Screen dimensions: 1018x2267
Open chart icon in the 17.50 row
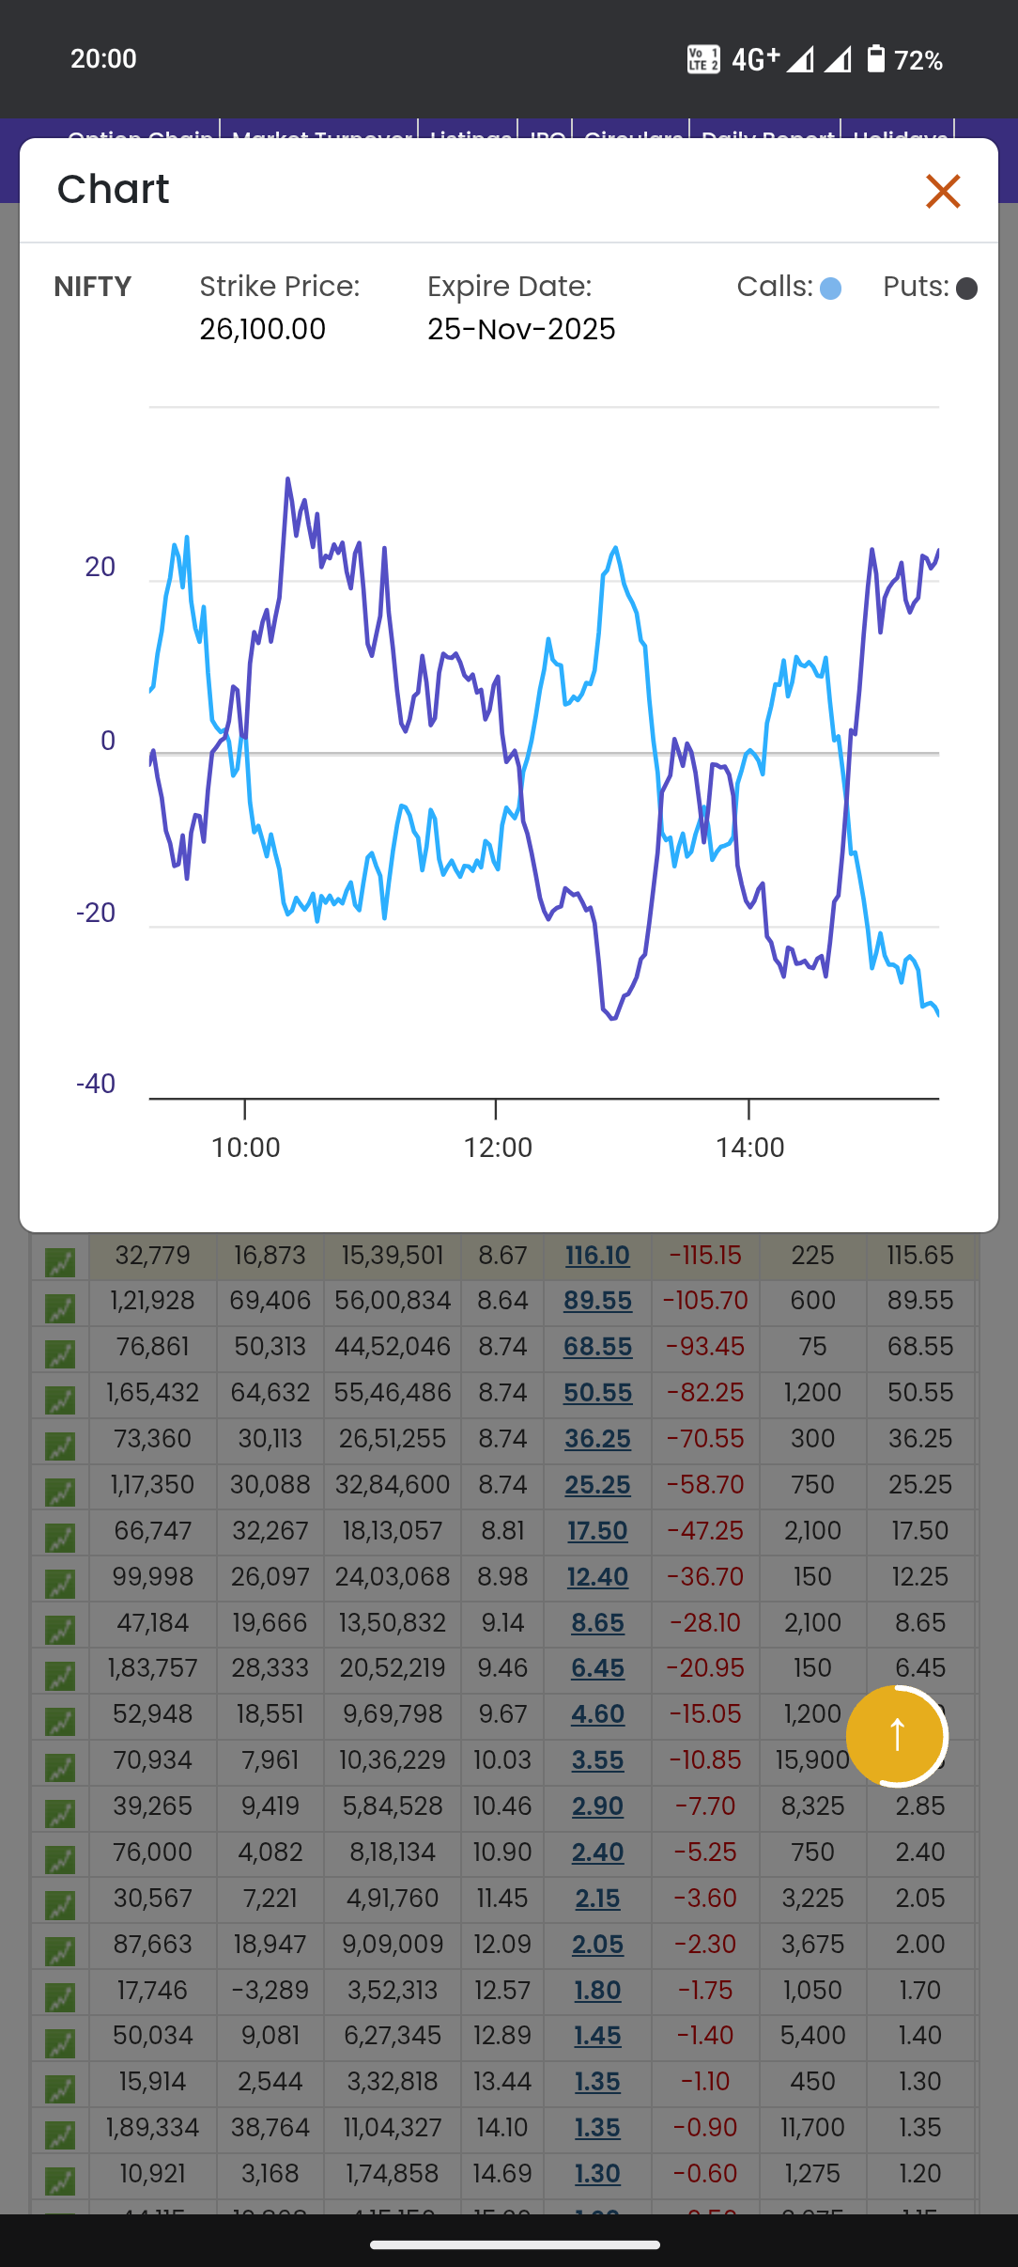pyautogui.click(x=60, y=1538)
